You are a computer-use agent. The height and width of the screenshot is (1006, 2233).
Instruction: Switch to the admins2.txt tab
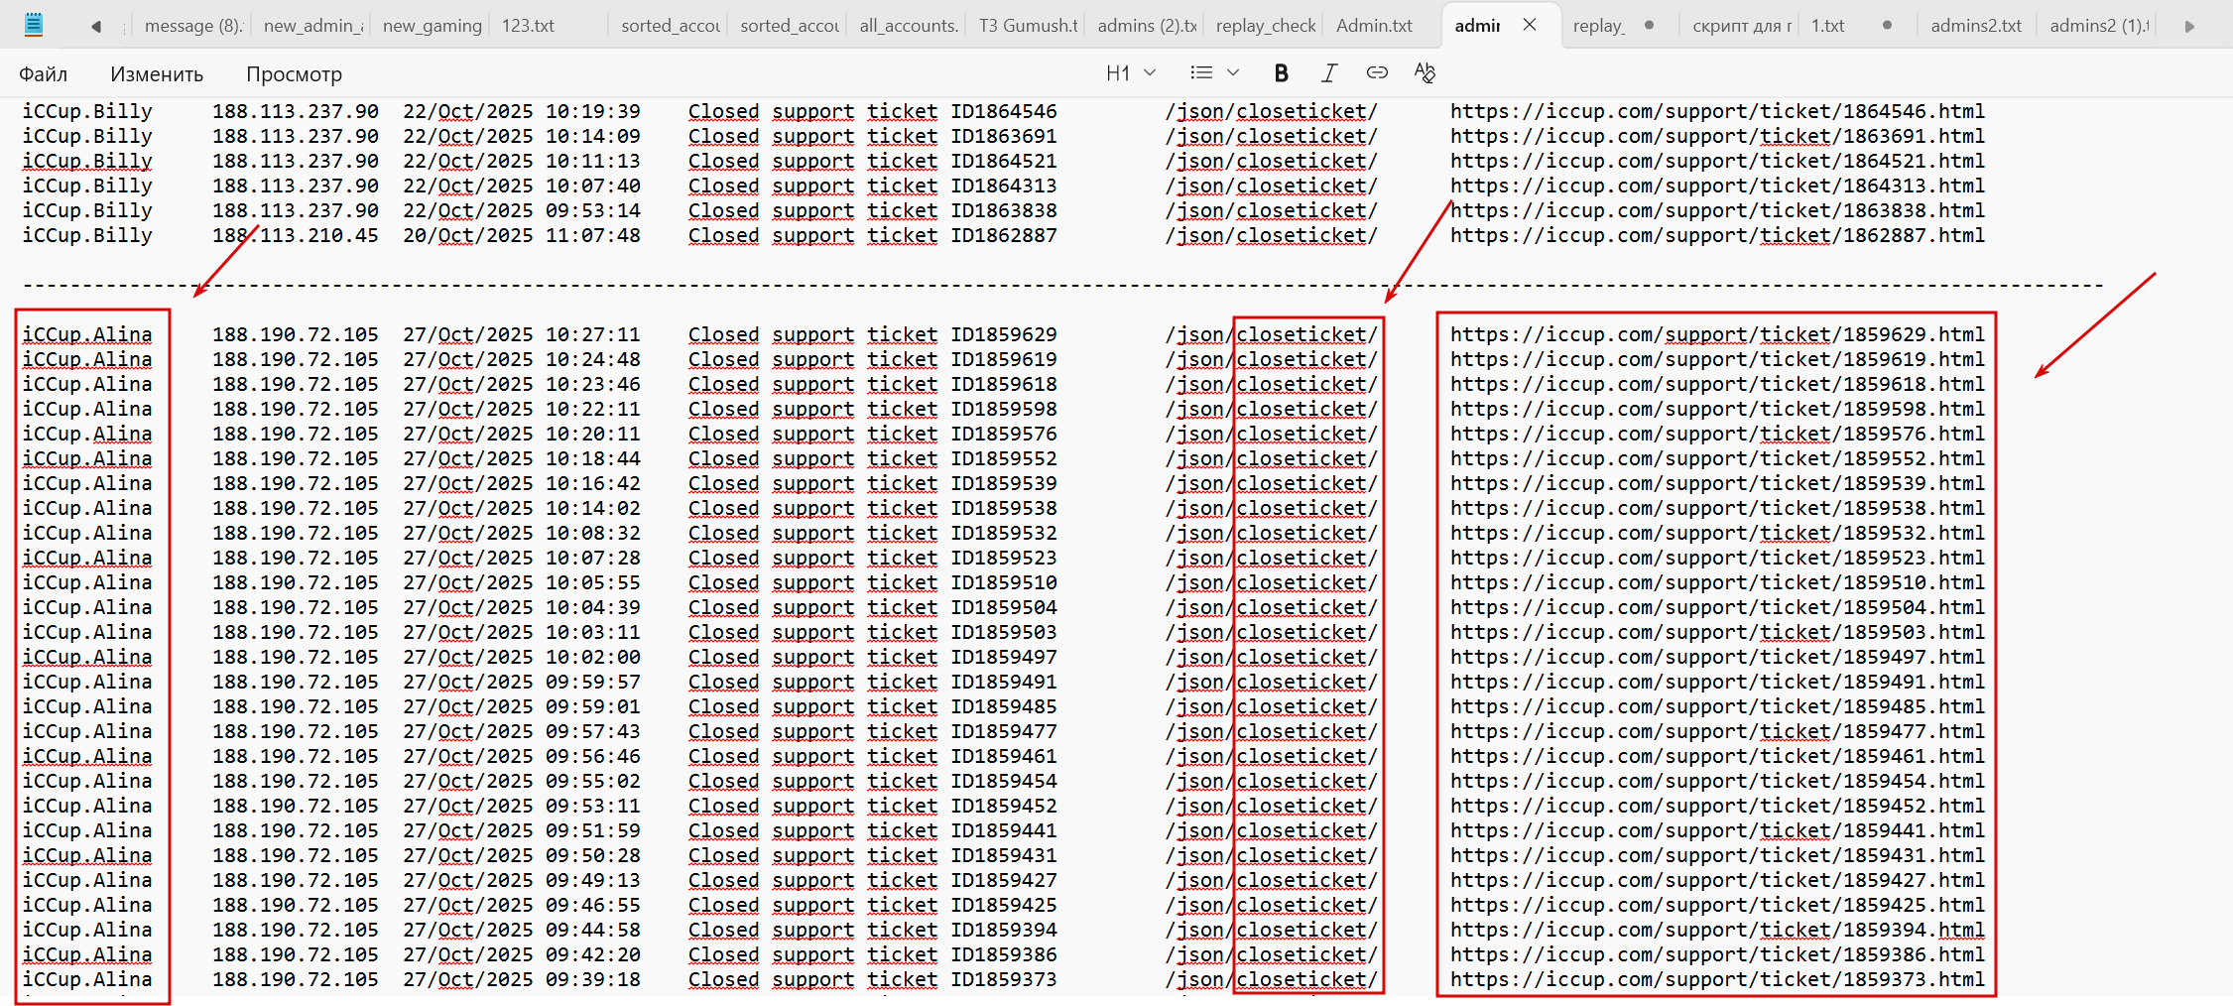click(1976, 26)
